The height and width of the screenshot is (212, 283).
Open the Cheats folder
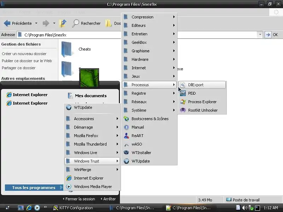pos(76,49)
